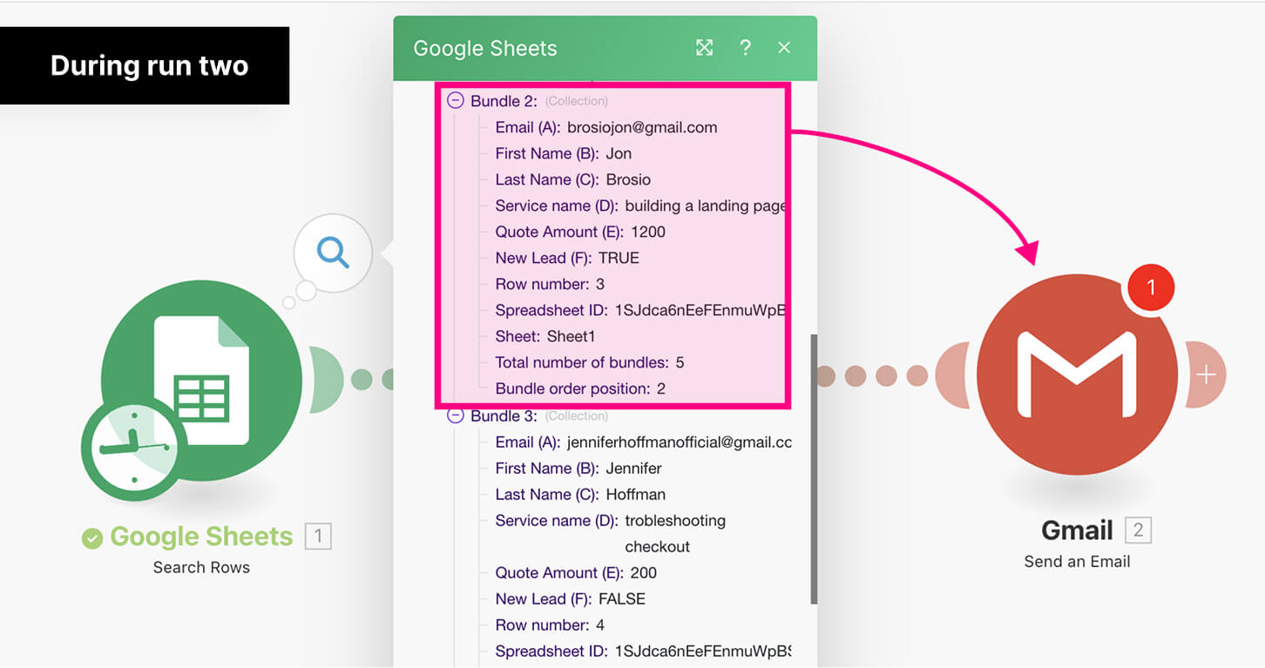Select Row number 4

[600, 624]
